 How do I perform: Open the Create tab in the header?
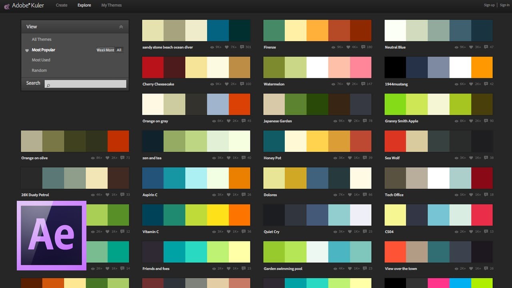(x=62, y=5)
